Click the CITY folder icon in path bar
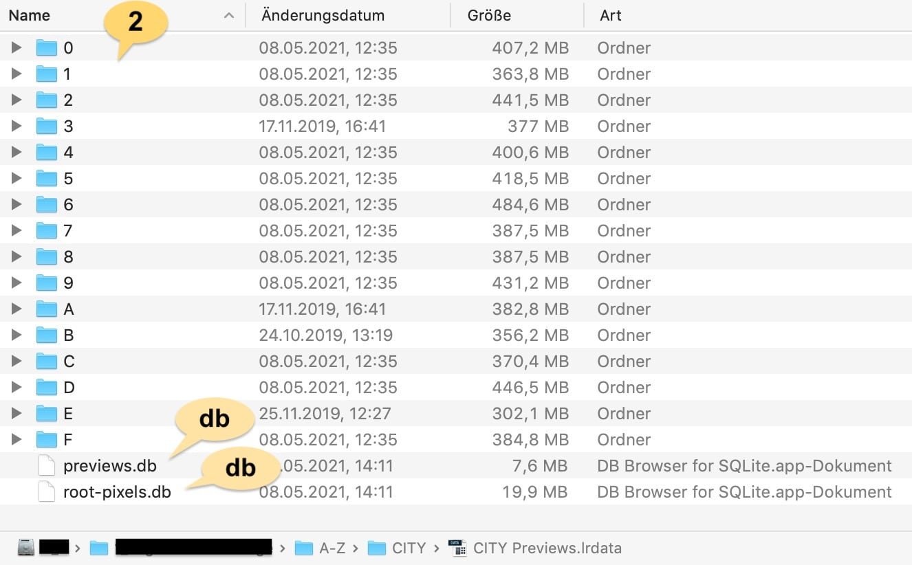Image resolution: width=912 pixels, height=565 pixels. point(377,548)
